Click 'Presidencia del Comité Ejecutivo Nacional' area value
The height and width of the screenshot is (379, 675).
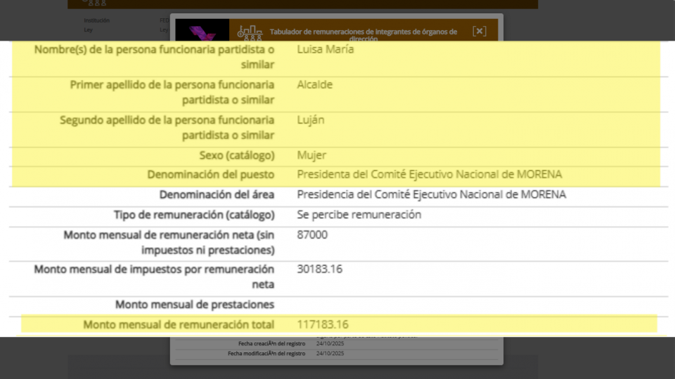click(431, 195)
